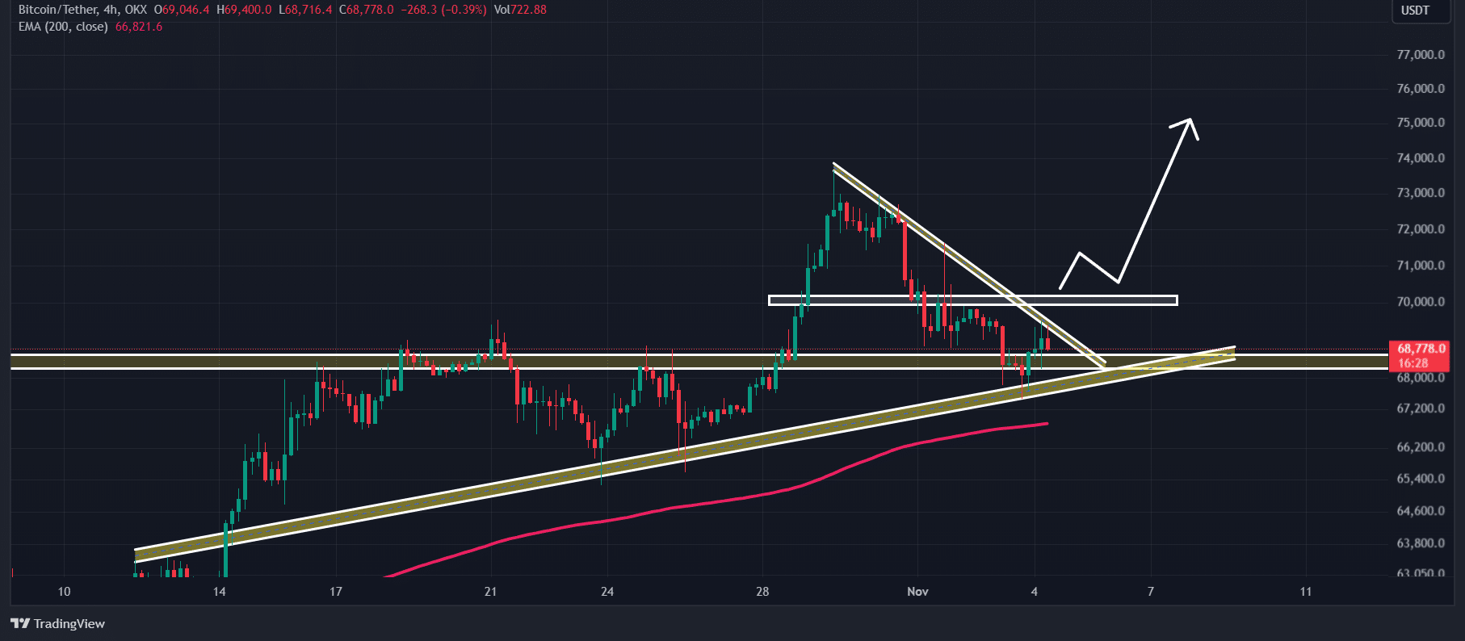Image resolution: width=1465 pixels, height=641 pixels.
Task: Click the Nov label on time axis
Action: pos(917,592)
